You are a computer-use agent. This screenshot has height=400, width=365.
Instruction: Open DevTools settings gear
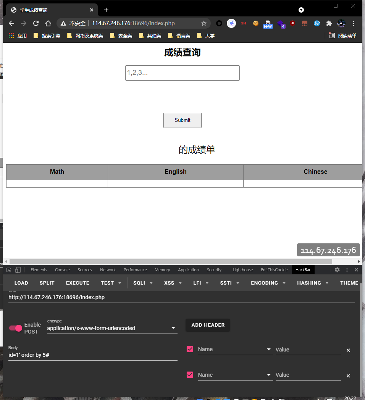[337, 270]
